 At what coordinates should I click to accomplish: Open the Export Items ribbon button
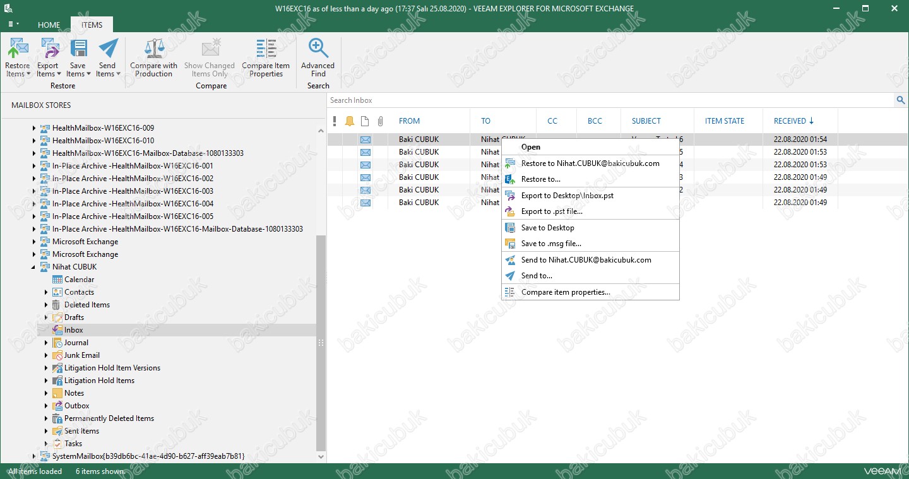(47, 57)
